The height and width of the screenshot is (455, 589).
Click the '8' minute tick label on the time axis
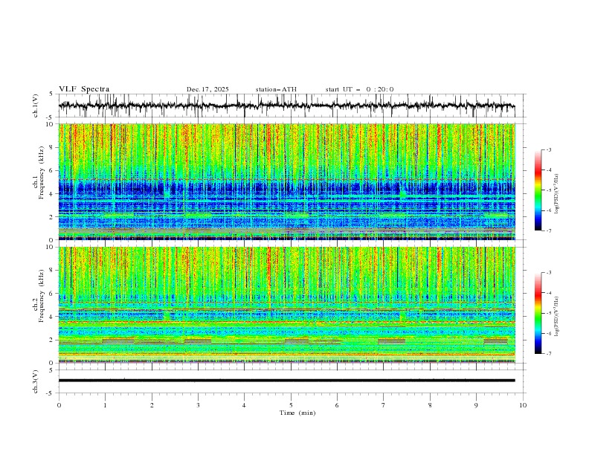tap(430, 405)
